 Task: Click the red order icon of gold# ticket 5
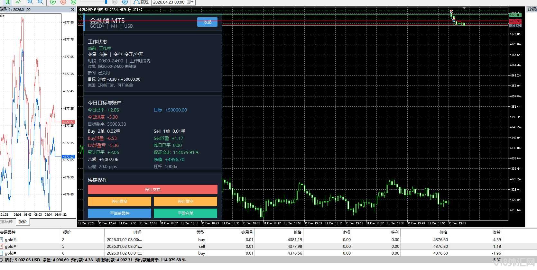click(2, 246)
